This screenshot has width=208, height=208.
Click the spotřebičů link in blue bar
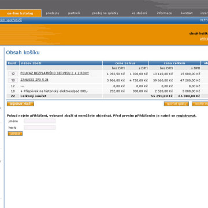tap(11, 20)
